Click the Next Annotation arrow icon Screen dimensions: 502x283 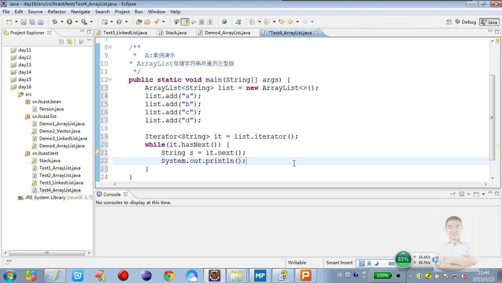click(x=252, y=22)
